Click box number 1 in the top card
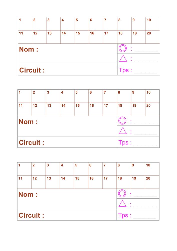 tap(25, 24)
